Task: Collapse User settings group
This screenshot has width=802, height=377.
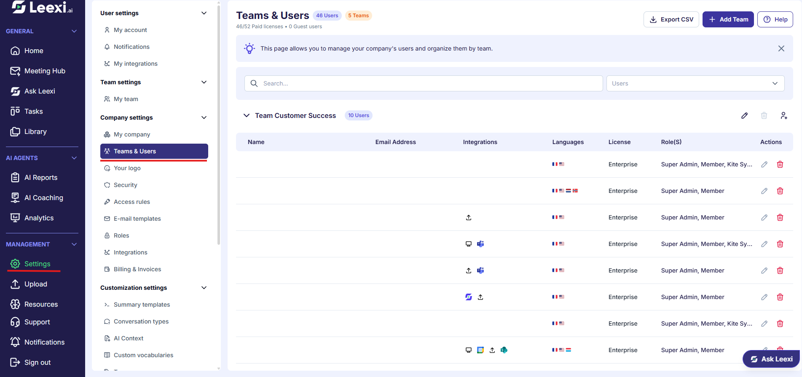Action: (x=204, y=13)
